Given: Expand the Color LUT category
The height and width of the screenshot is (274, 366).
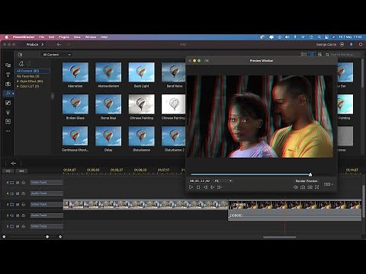Looking at the screenshot, I should 18,86.
